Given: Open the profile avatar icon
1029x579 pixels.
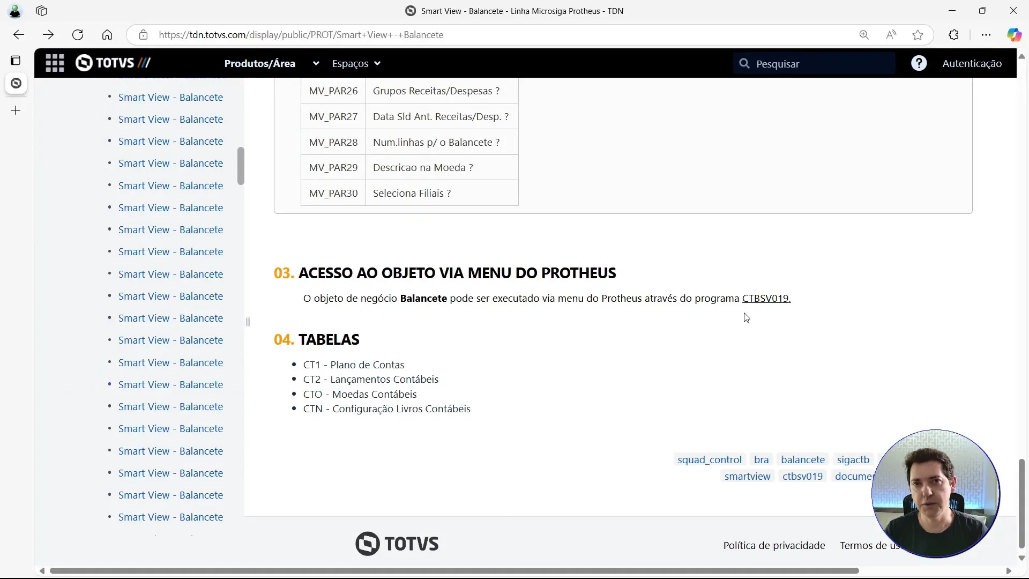Looking at the screenshot, I should tap(15, 11).
